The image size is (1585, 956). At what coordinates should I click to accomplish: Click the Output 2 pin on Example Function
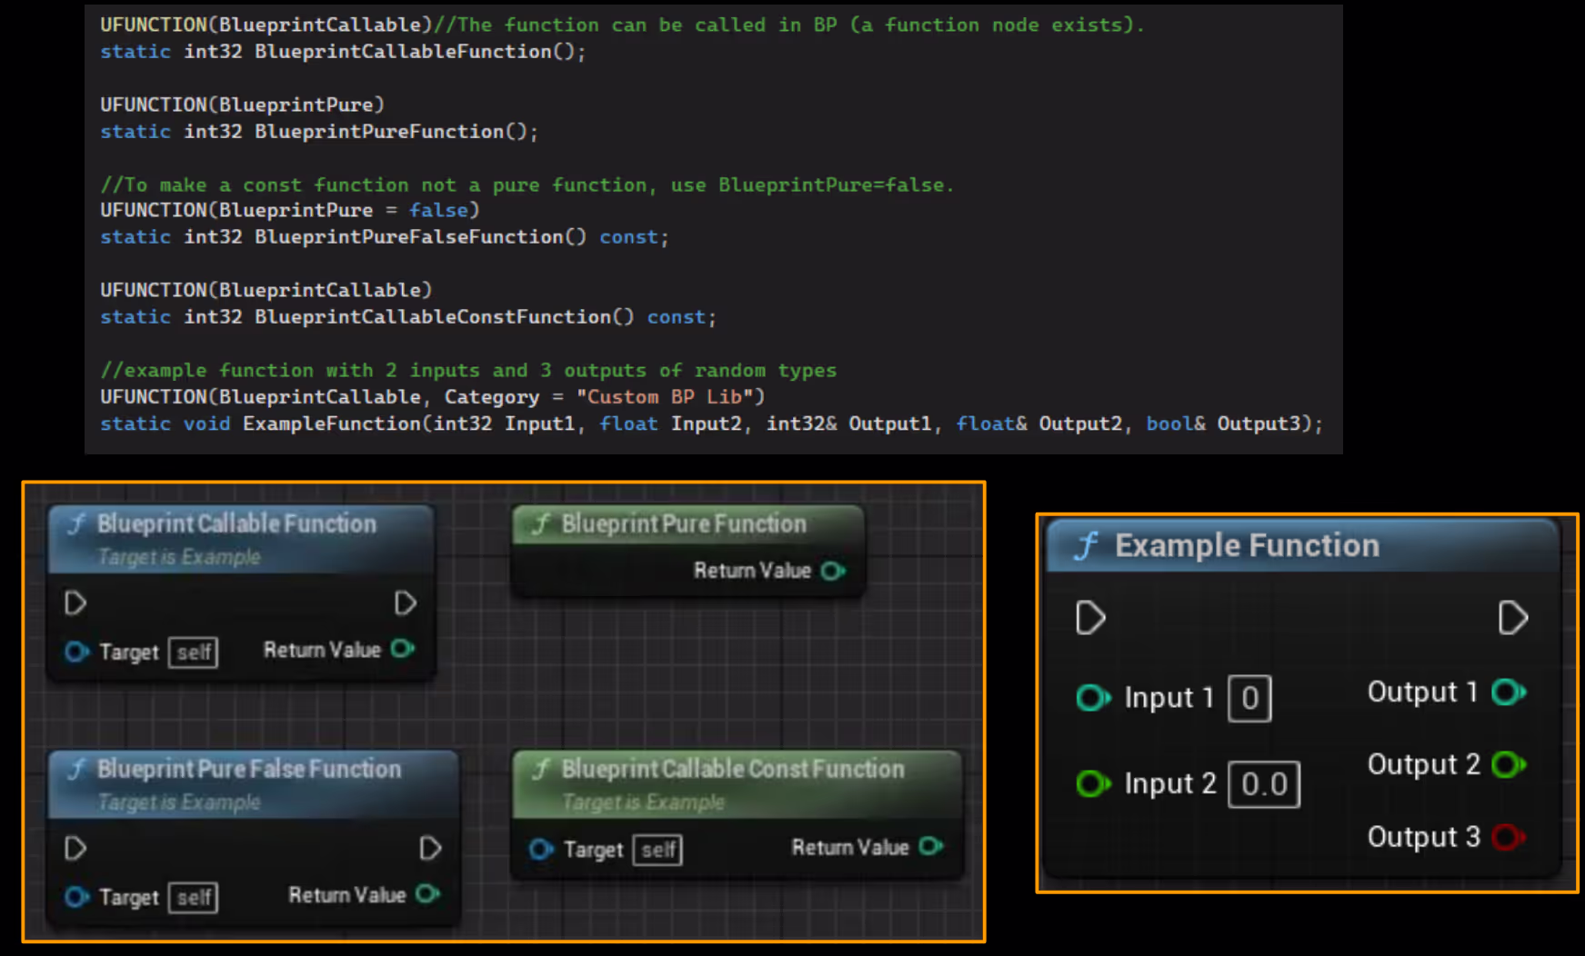pyautogui.click(x=1509, y=765)
